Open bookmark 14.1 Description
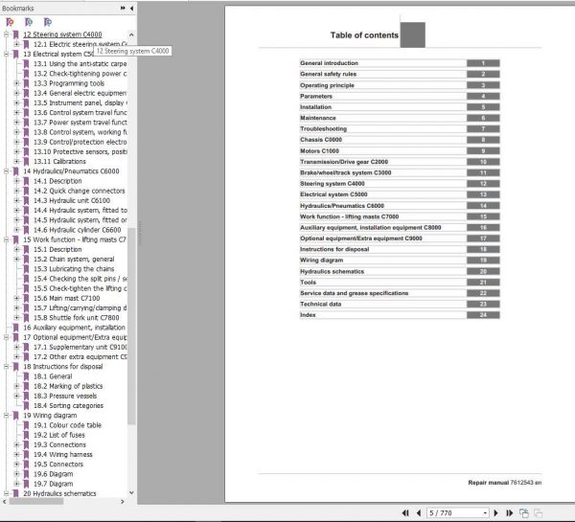This screenshot has height=522, width=575. coord(57,181)
